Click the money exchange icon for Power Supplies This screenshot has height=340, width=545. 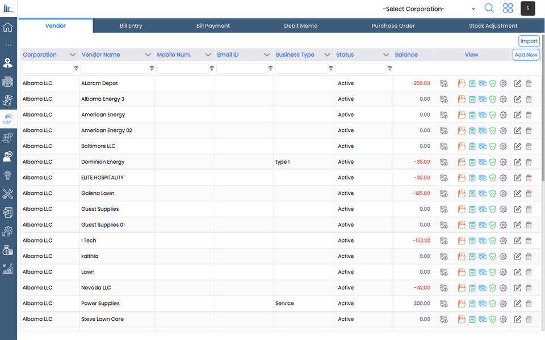coord(444,304)
